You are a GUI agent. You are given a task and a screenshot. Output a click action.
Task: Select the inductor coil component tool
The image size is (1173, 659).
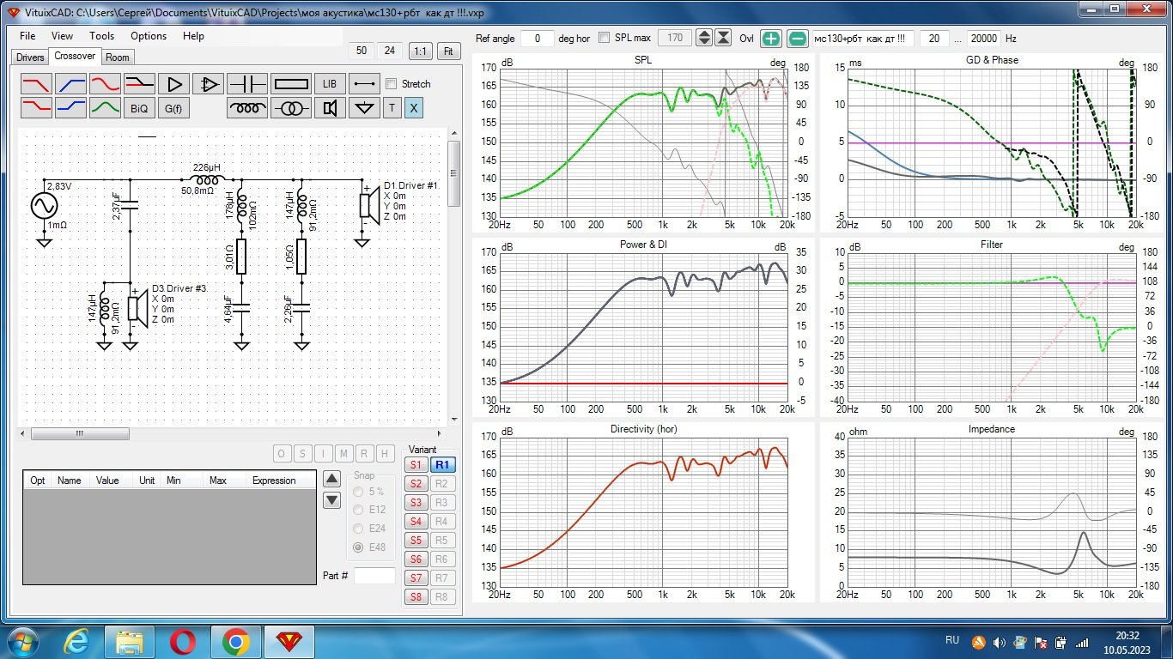pos(248,108)
